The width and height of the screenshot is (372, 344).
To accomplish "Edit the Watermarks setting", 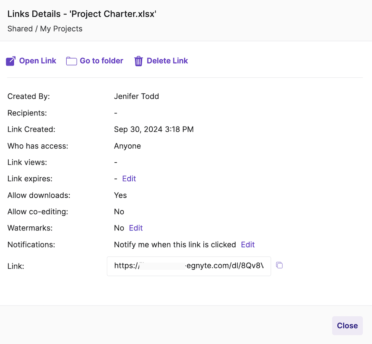I will 136,228.
